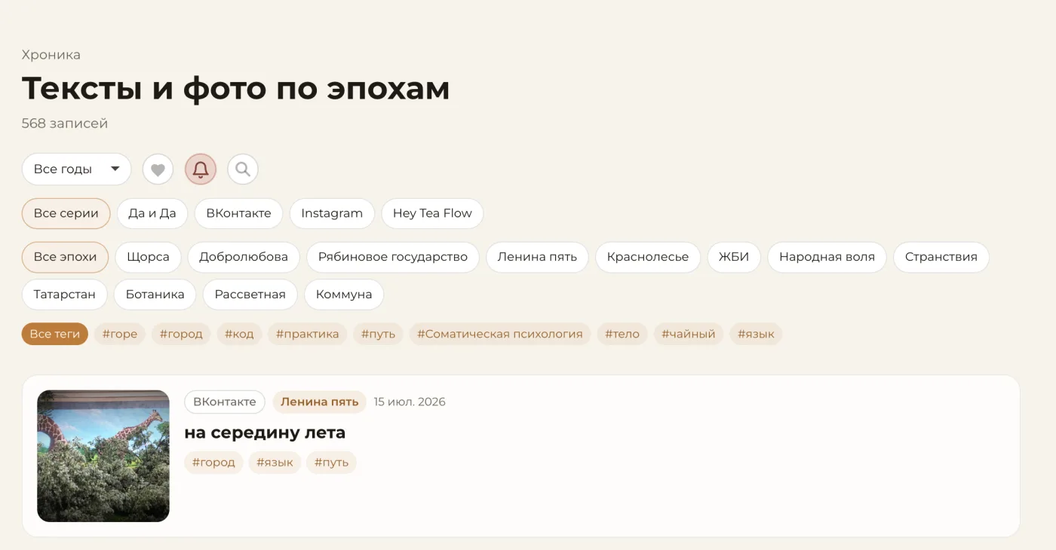Select the Все серии filter
Image resolution: width=1056 pixels, height=550 pixels.
tap(66, 213)
